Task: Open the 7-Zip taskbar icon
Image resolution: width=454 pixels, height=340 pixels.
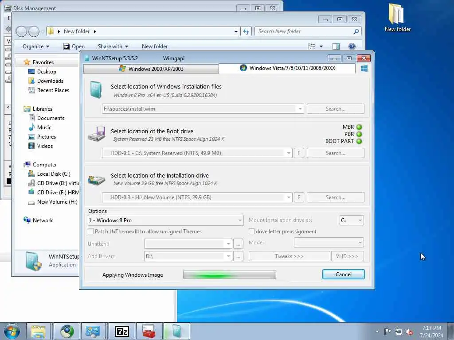Action: [x=121, y=331]
